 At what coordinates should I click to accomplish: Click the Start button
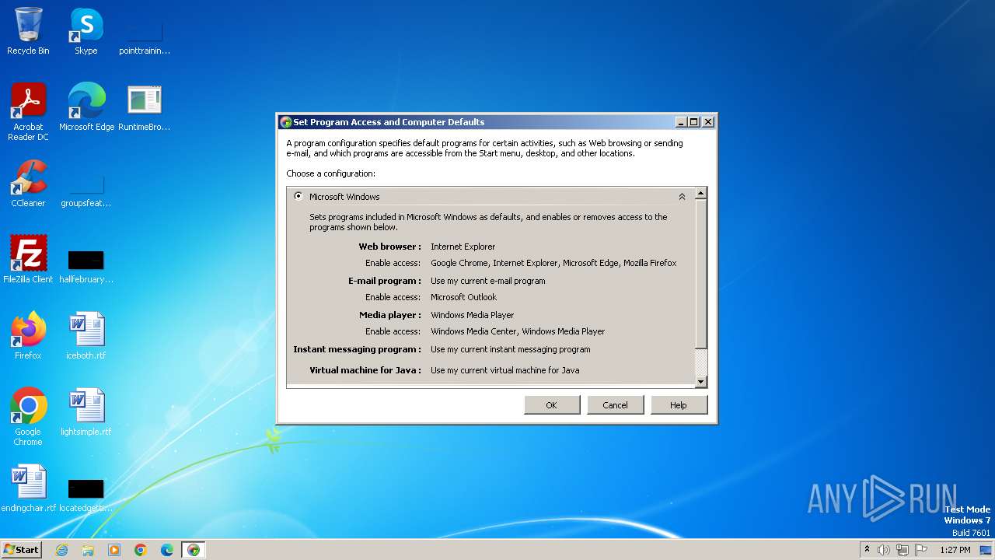[x=21, y=550]
